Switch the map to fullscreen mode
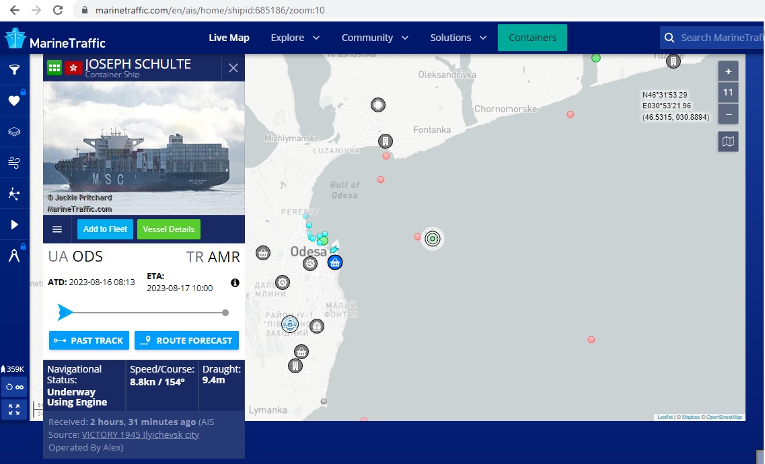This screenshot has width=765, height=464. [x=14, y=410]
